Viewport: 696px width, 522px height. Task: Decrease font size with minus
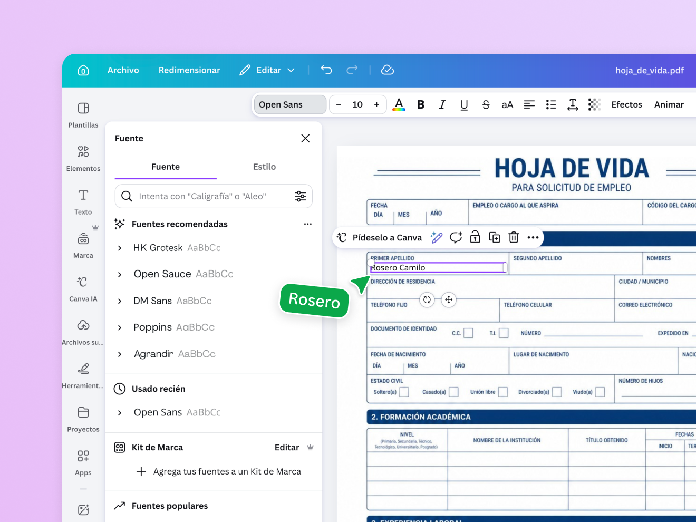click(x=339, y=104)
